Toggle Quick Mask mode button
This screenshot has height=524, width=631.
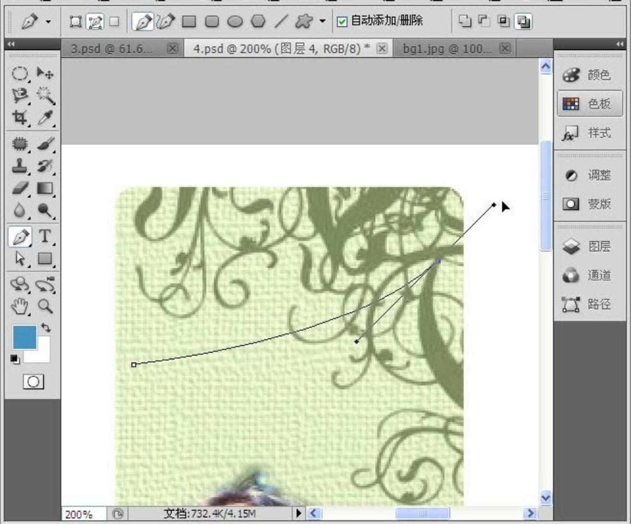pyautogui.click(x=33, y=382)
